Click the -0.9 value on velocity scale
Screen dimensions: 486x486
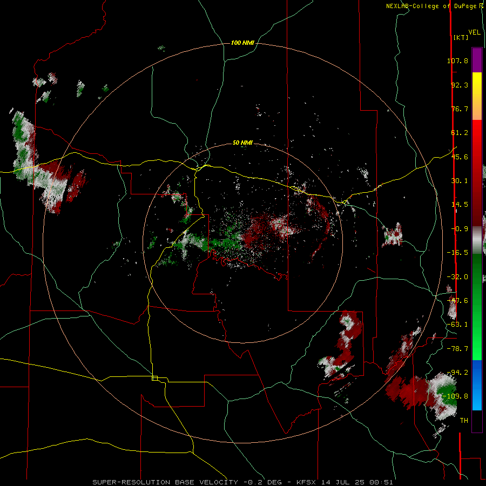(460, 229)
